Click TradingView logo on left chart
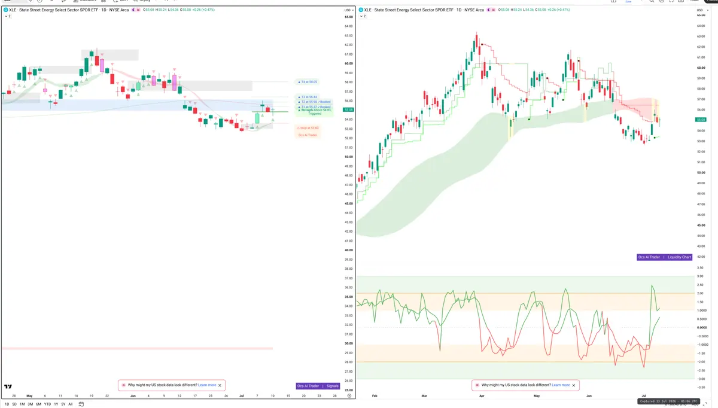718x408 pixels. [x=8, y=386]
